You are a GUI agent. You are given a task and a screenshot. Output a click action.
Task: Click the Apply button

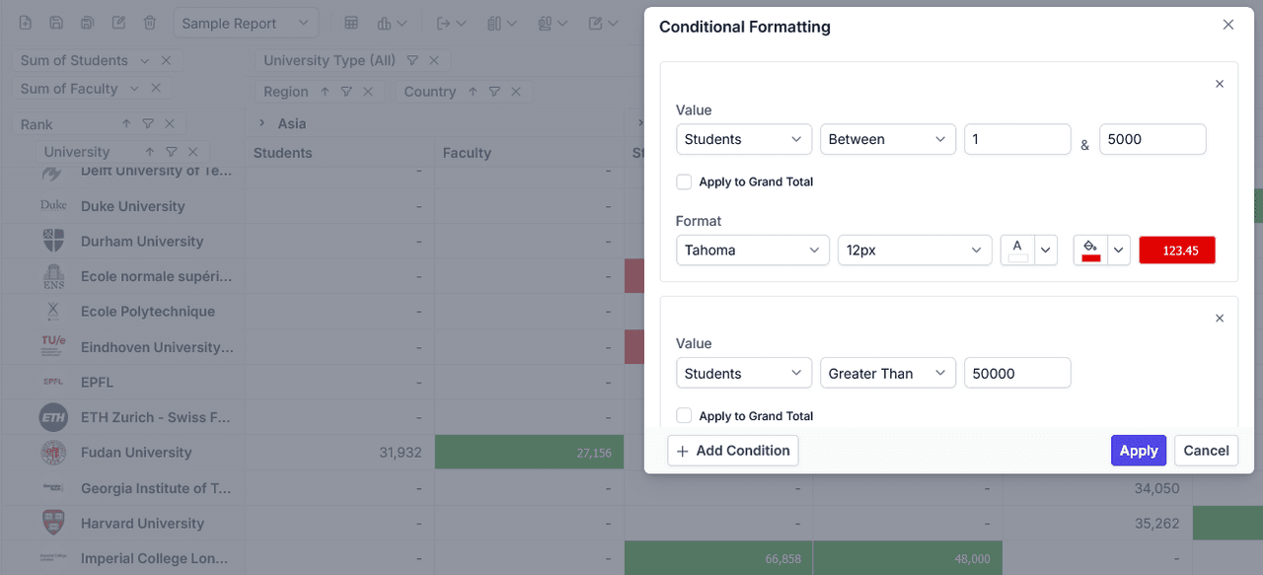click(1139, 451)
